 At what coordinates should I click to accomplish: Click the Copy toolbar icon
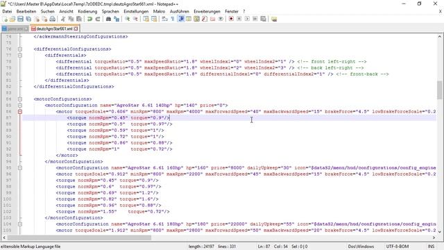(71, 19)
